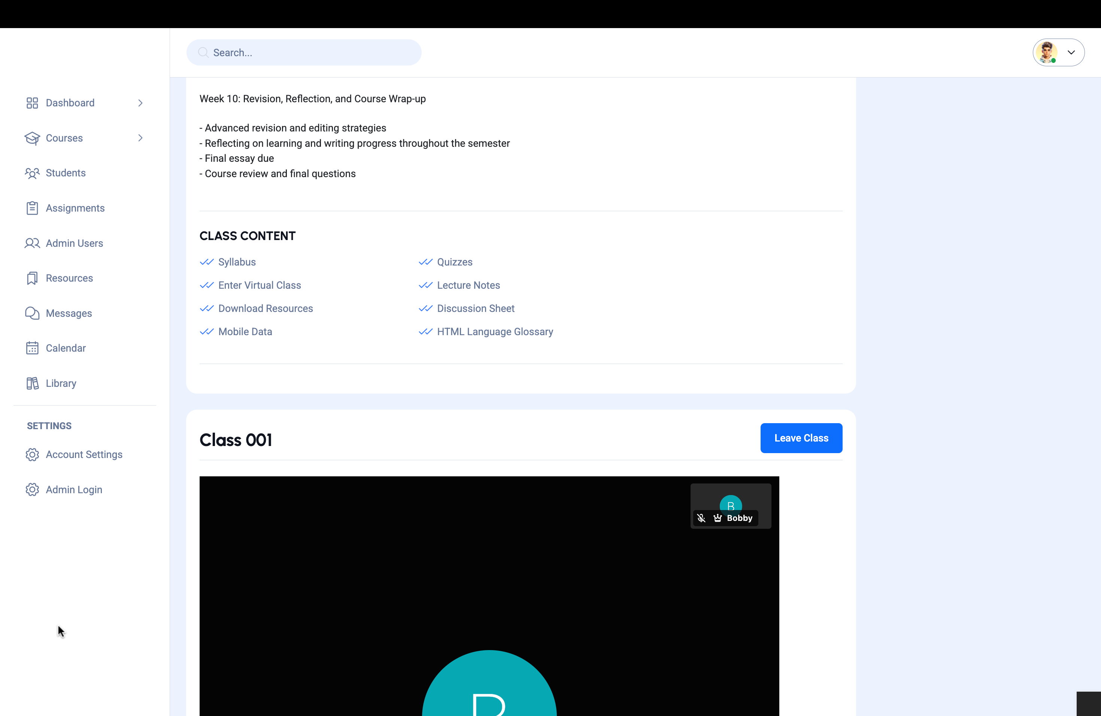Click the Calendar icon in sidebar
1101x716 pixels.
point(32,348)
